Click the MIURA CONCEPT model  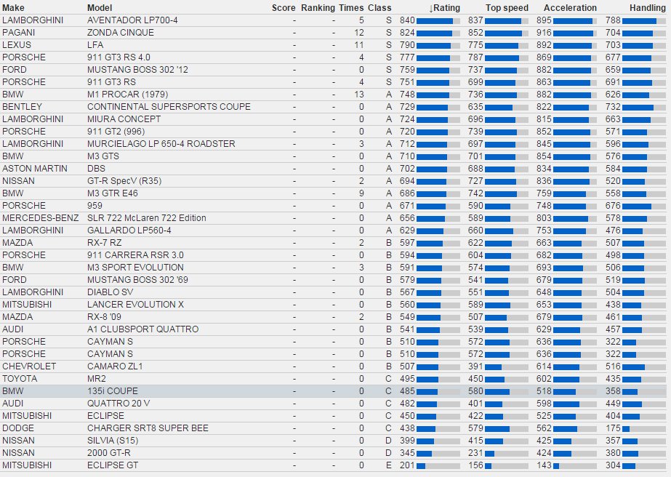124,119
